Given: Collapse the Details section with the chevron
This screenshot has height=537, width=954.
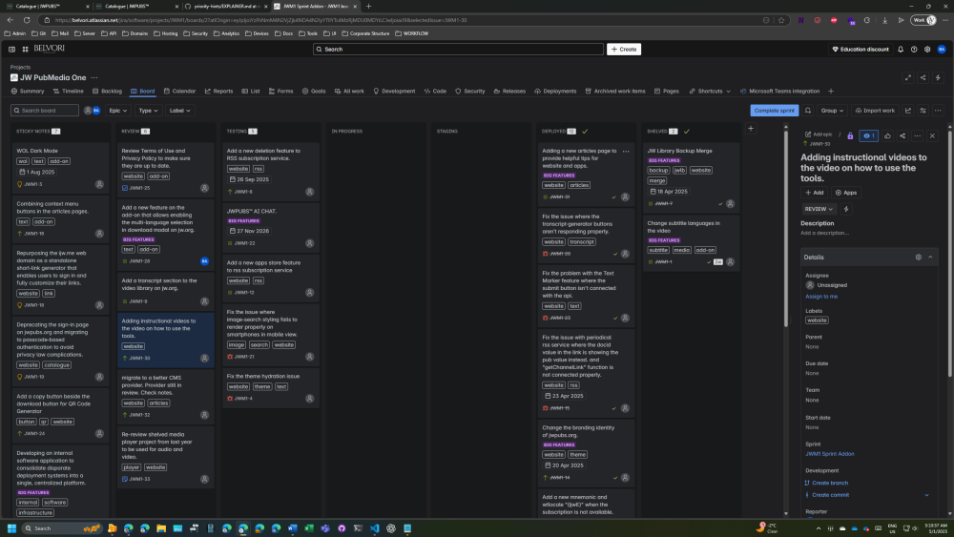Looking at the screenshot, I should (931, 258).
